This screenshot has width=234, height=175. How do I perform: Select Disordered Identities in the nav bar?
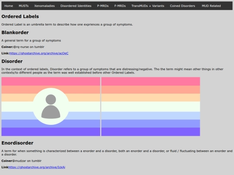tap(76, 6)
